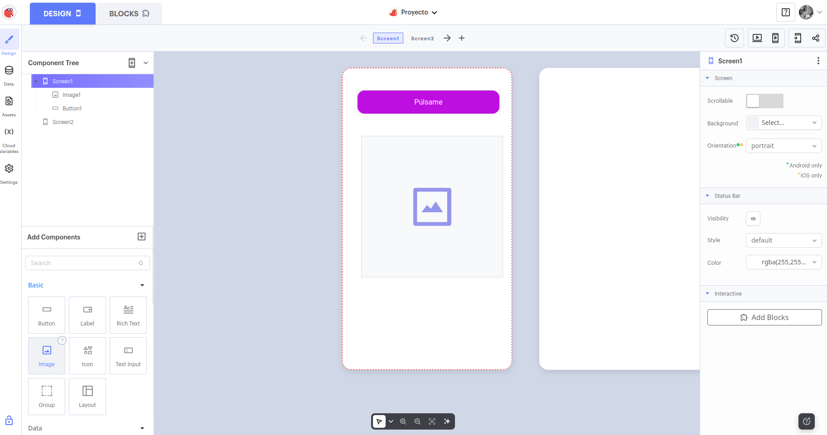Open the Orientation portrait dropdown
827x435 pixels.
783,146
